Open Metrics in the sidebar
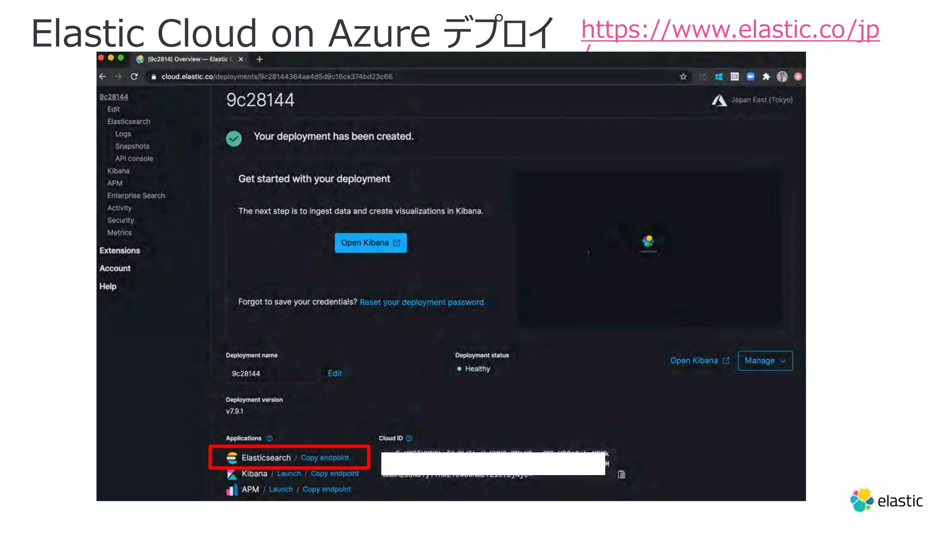The height and width of the screenshot is (534, 949). point(120,233)
